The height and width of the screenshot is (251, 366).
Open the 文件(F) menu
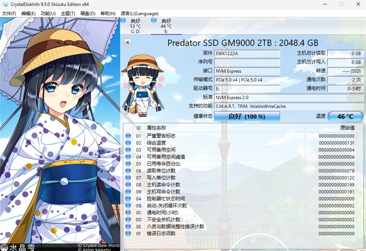click(x=9, y=13)
